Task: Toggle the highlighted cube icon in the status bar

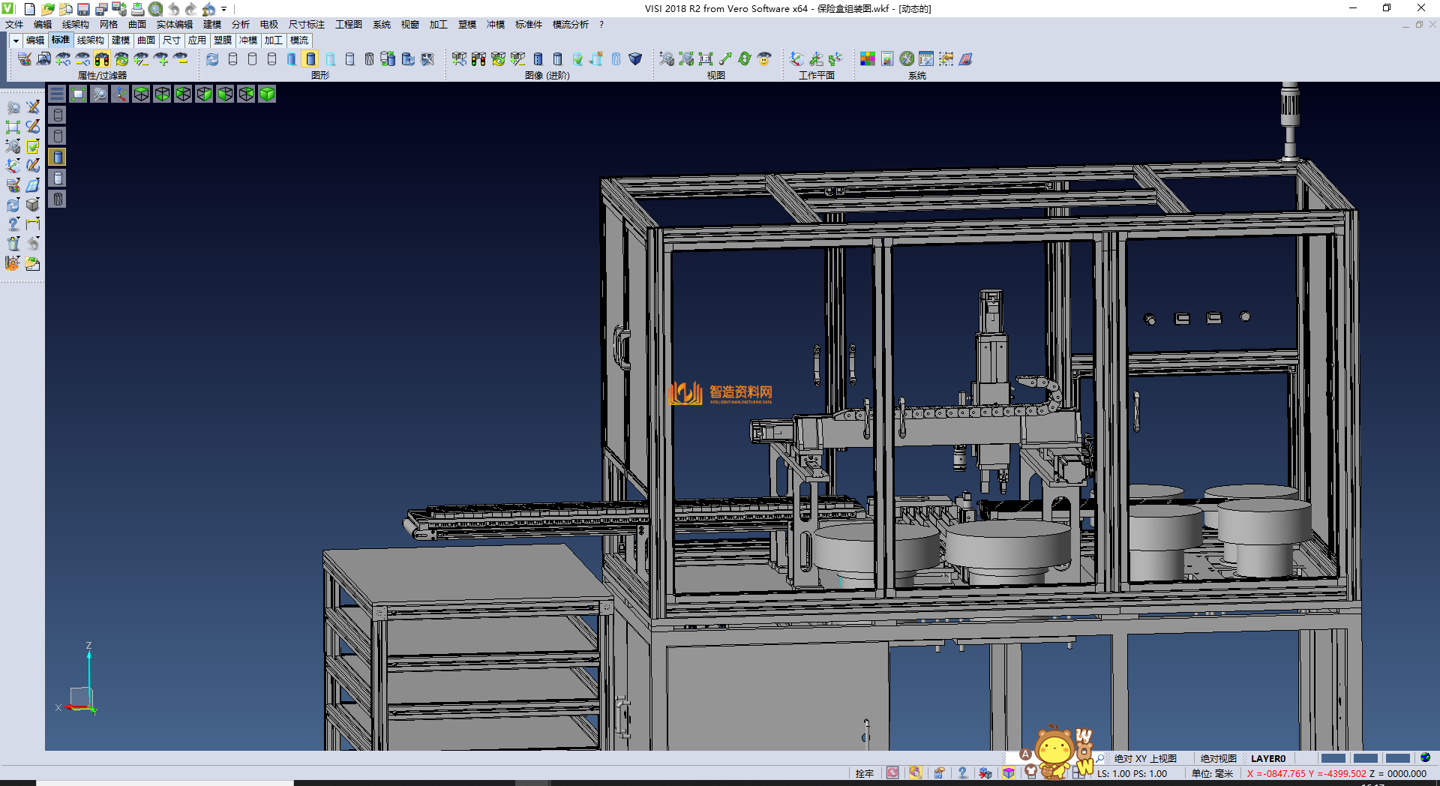Action: pyautogui.click(x=1009, y=773)
